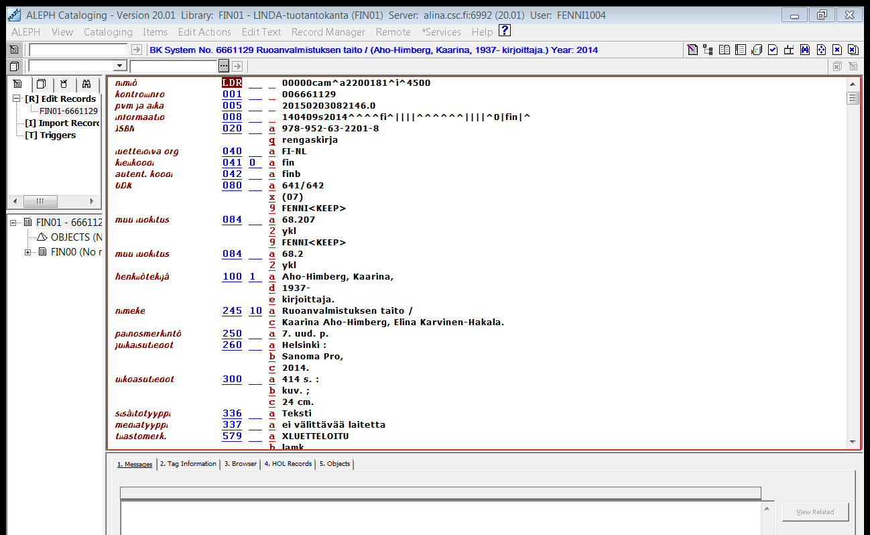870x535 pixels.
Task: Click the check record icon with blue checkmark
Action: point(773,50)
